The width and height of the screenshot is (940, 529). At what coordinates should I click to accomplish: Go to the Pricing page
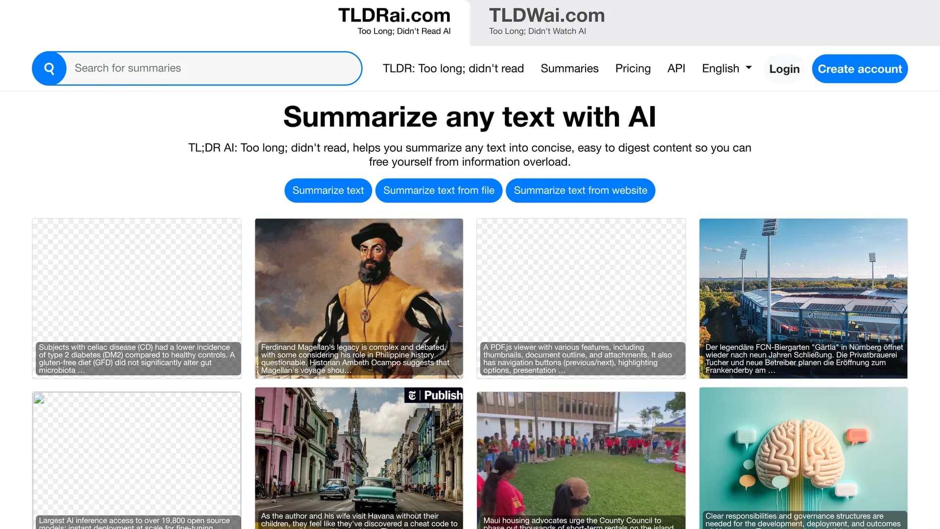(x=633, y=69)
